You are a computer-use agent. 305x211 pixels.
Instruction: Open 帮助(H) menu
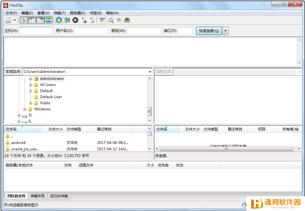pyautogui.click(x=112, y=13)
